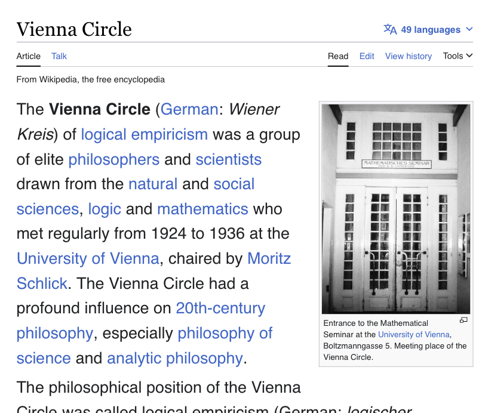Follow the German language link
The width and height of the screenshot is (482, 413).
pos(189,109)
